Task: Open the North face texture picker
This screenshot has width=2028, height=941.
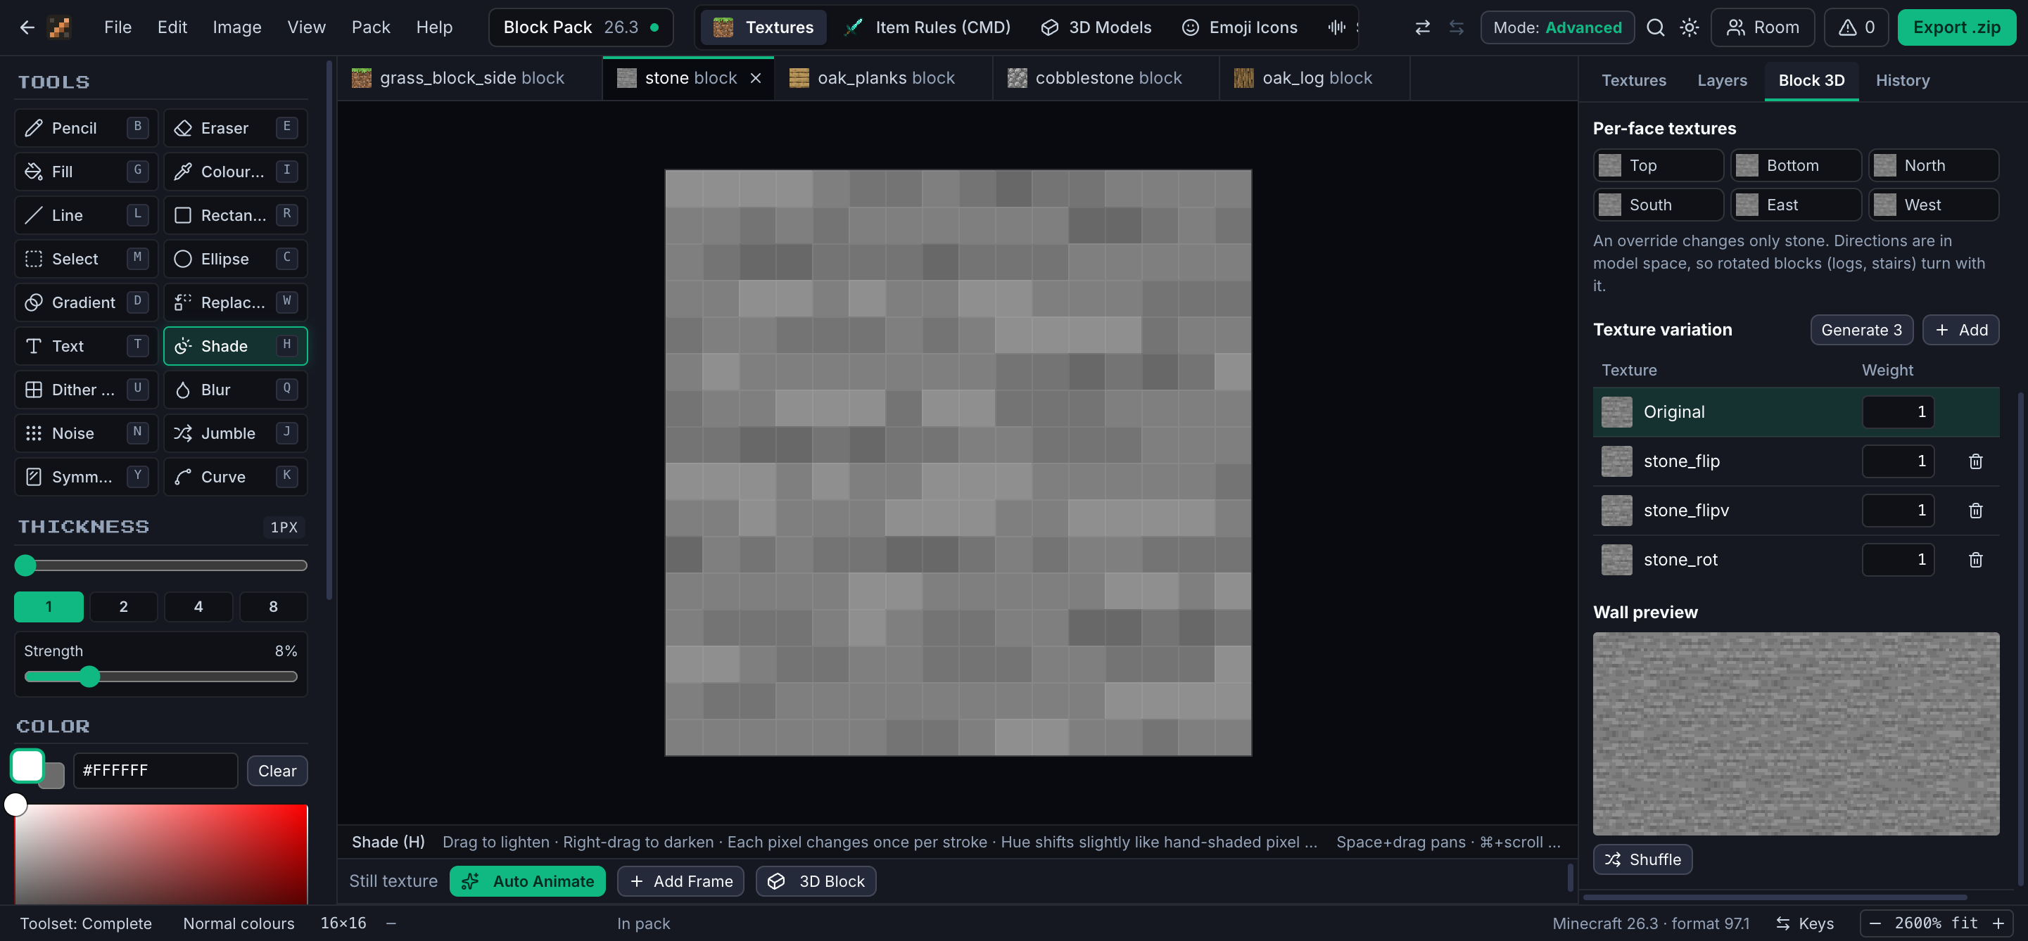Action: click(1934, 165)
